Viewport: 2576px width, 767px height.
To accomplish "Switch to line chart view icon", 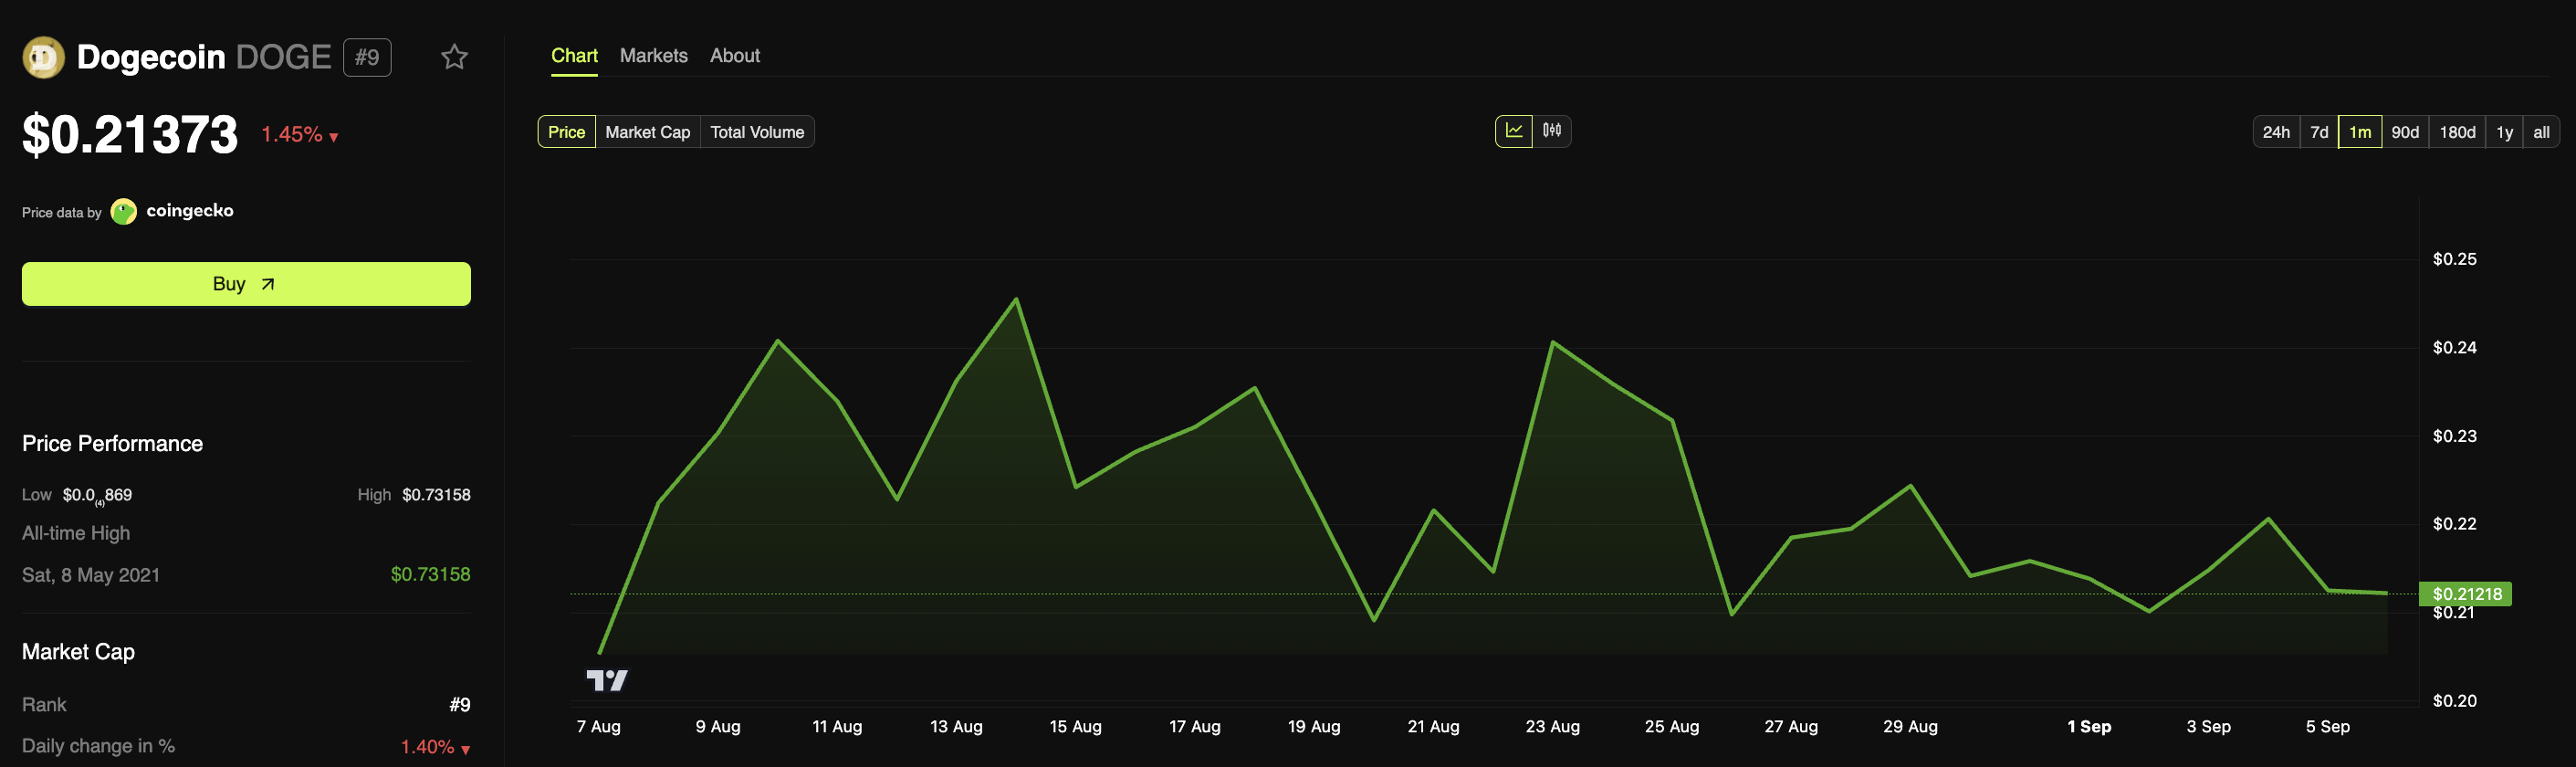I will tap(1513, 131).
